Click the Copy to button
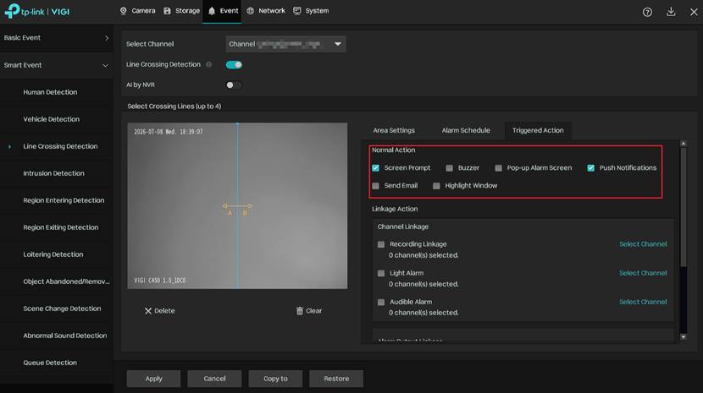Image resolution: width=703 pixels, height=393 pixels. 276,379
